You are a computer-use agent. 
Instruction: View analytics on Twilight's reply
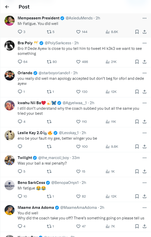[x=107, y=171]
